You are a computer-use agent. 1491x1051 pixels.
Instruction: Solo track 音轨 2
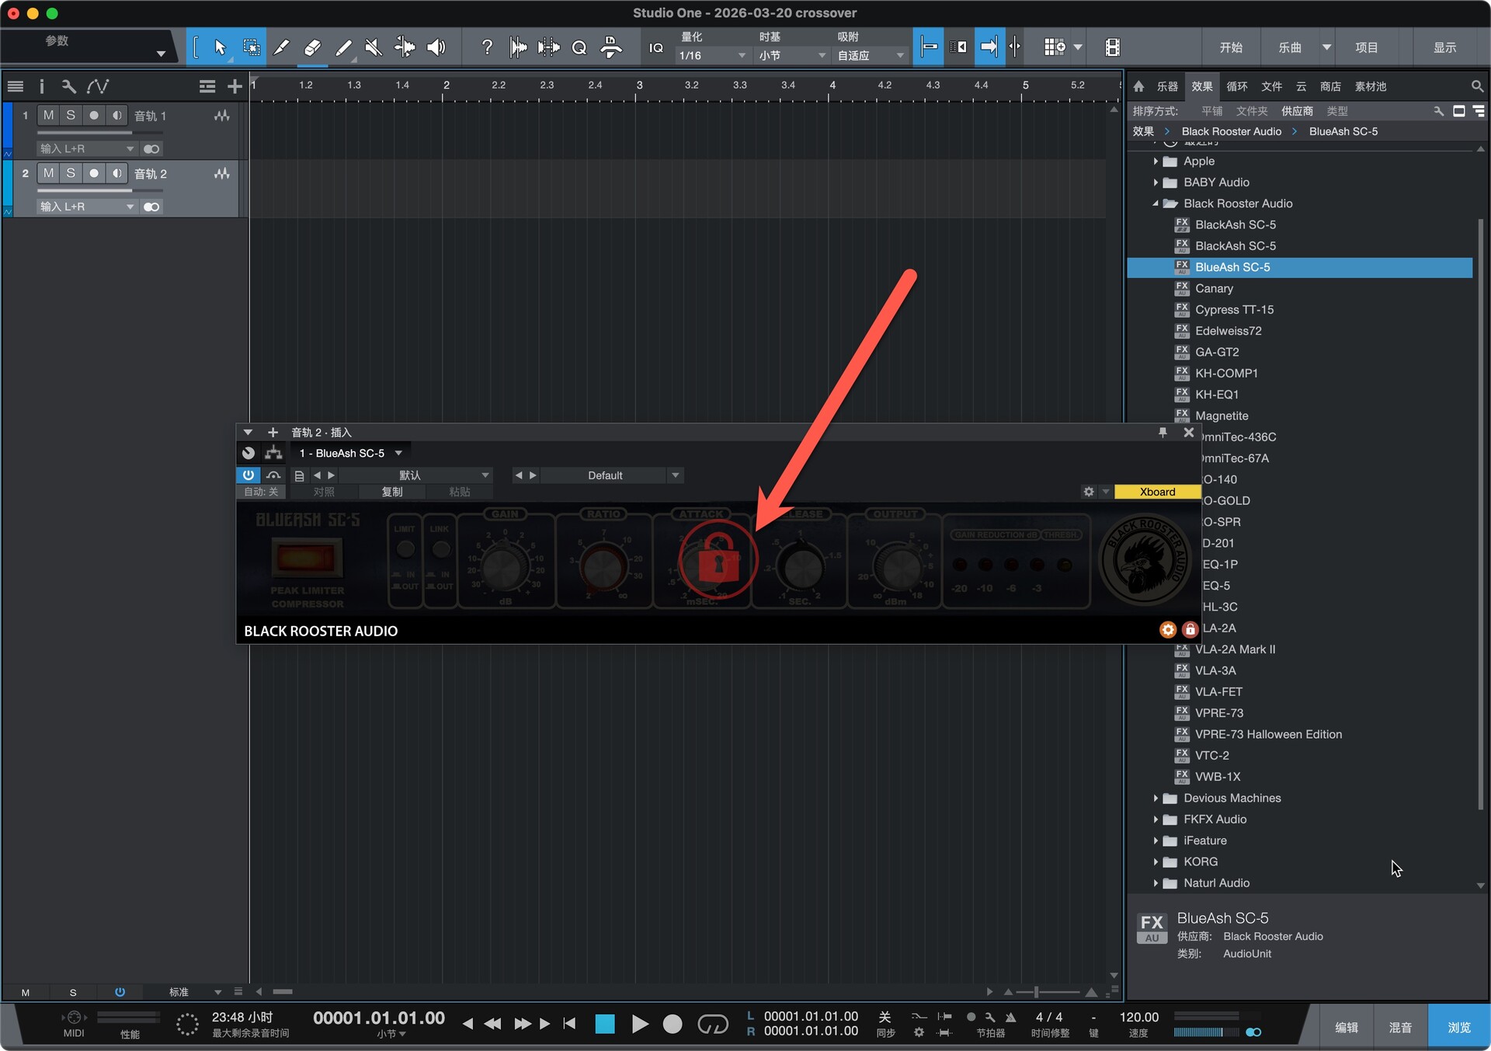71,173
